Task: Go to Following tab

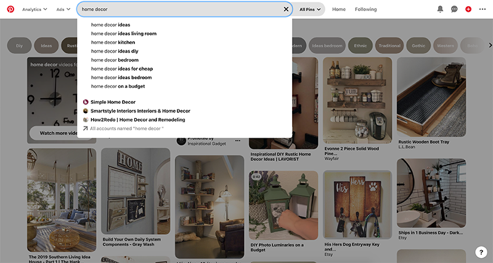Action: (x=365, y=9)
